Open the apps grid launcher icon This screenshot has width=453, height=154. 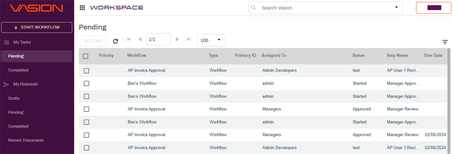82,8
